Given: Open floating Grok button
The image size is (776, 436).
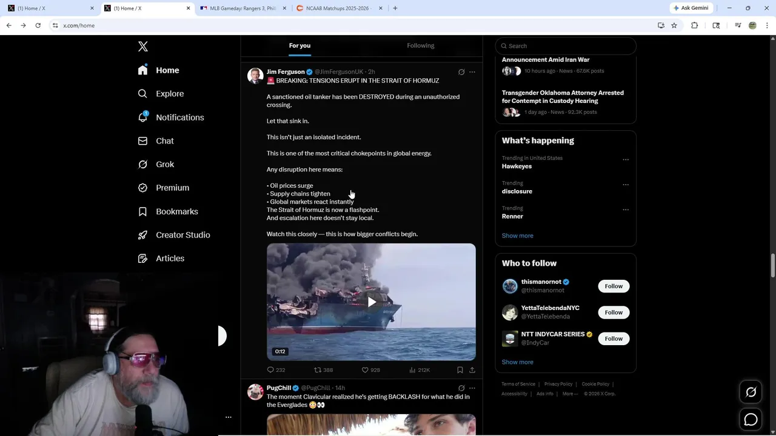Looking at the screenshot, I should 751,392.
